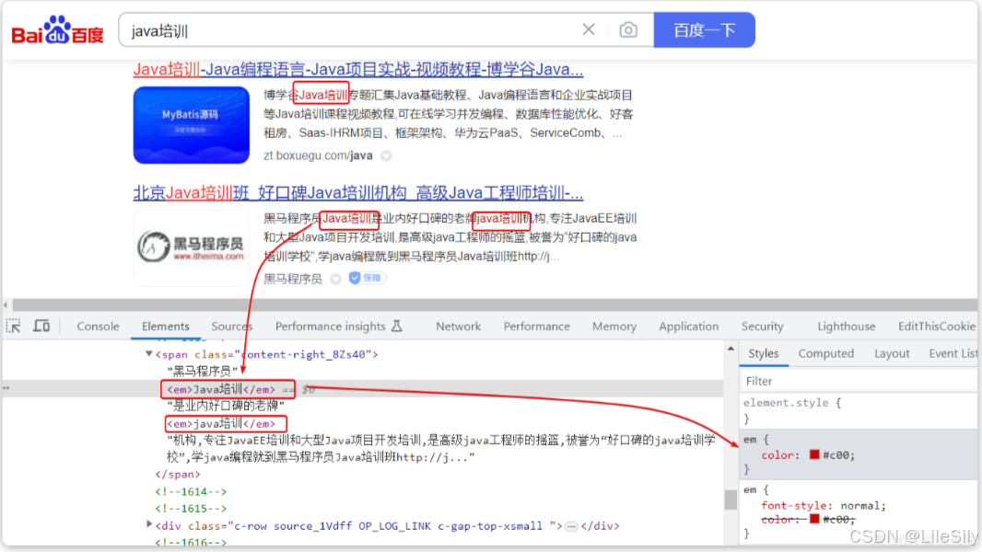Open the 黑马程序员 logo thumbnail
The height and width of the screenshot is (552, 982).
(191, 247)
